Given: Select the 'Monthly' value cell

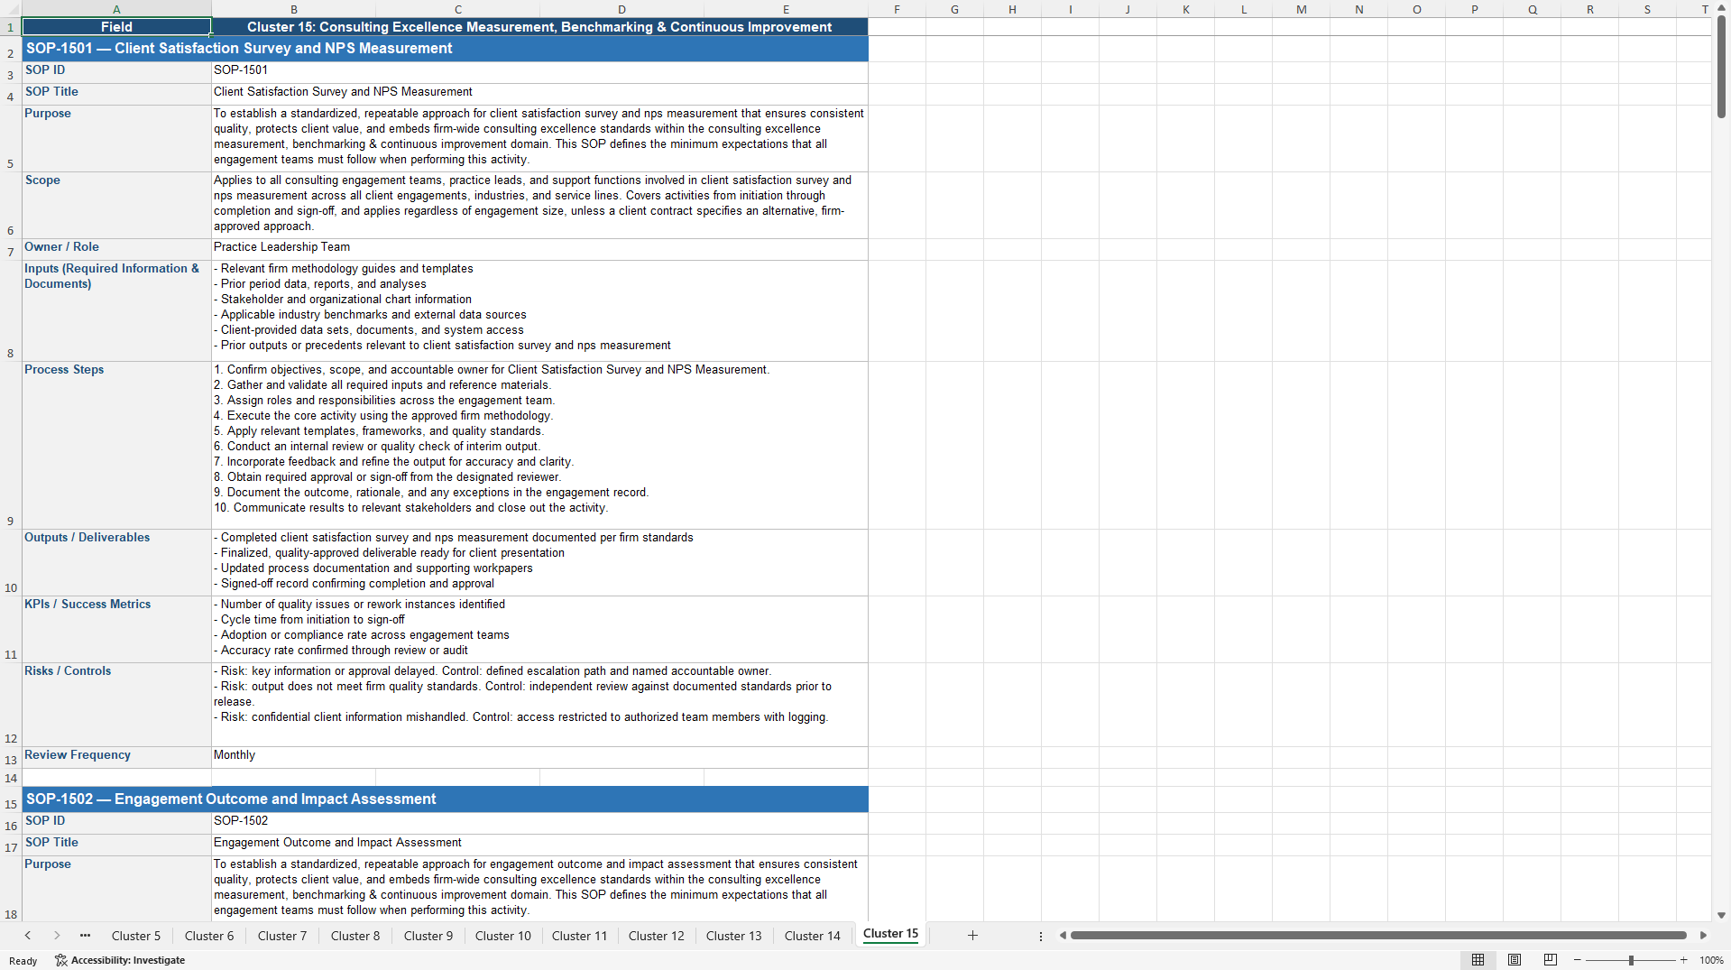Looking at the screenshot, I should (539, 757).
